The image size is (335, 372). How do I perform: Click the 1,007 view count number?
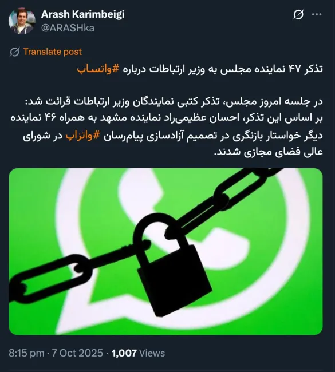(124, 353)
